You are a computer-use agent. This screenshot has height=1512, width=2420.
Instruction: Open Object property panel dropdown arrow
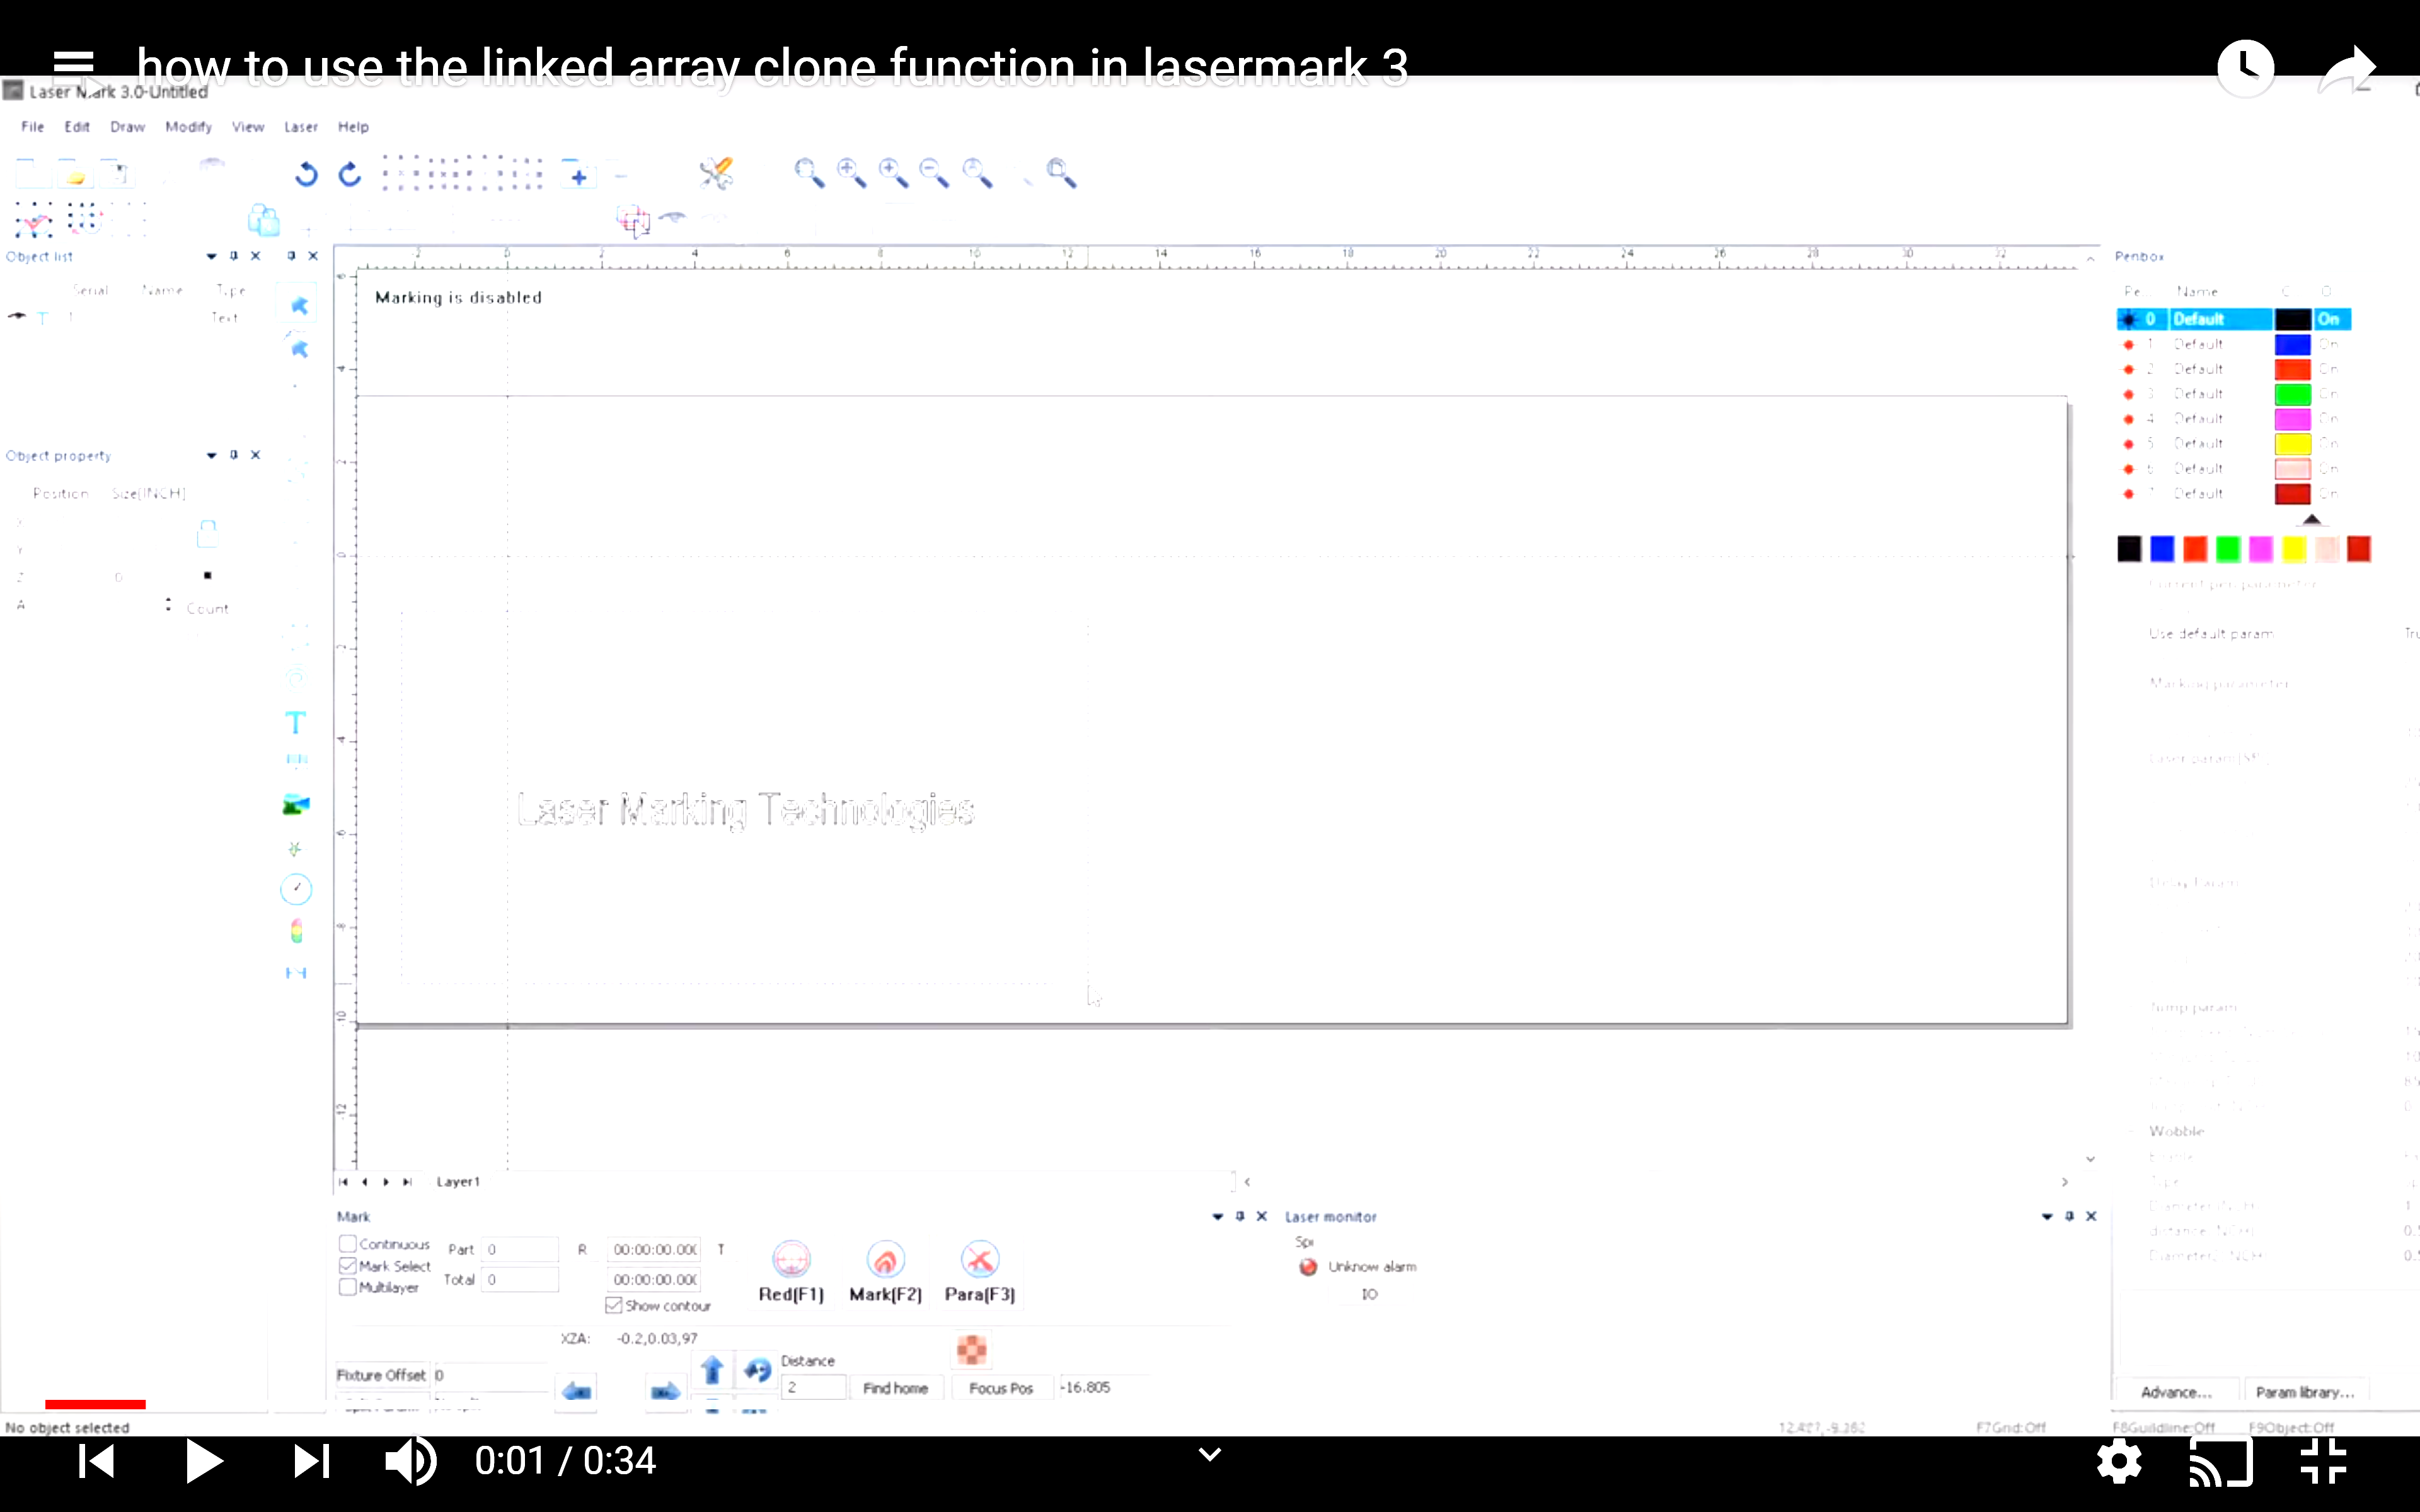tap(211, 456)
